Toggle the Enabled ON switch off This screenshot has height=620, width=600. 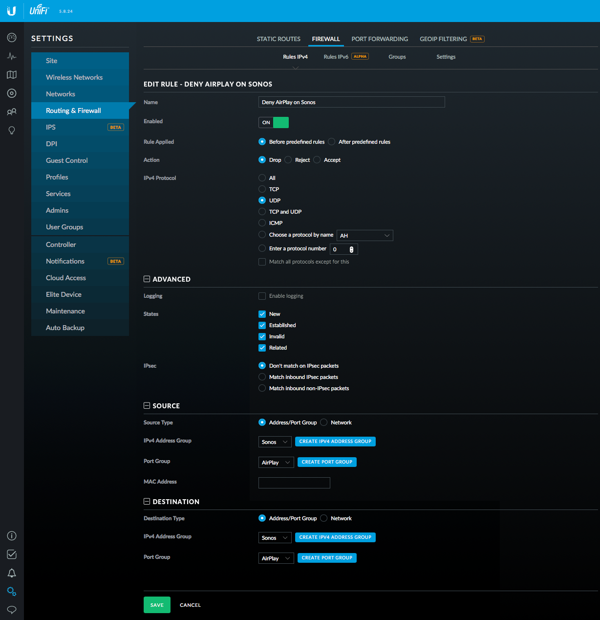coord(274,122)
